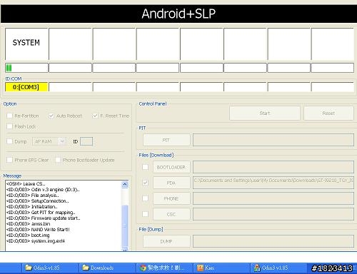Enable the Dump checkbox
This screenshot has height=274, width=357.
tap(9, 141)
